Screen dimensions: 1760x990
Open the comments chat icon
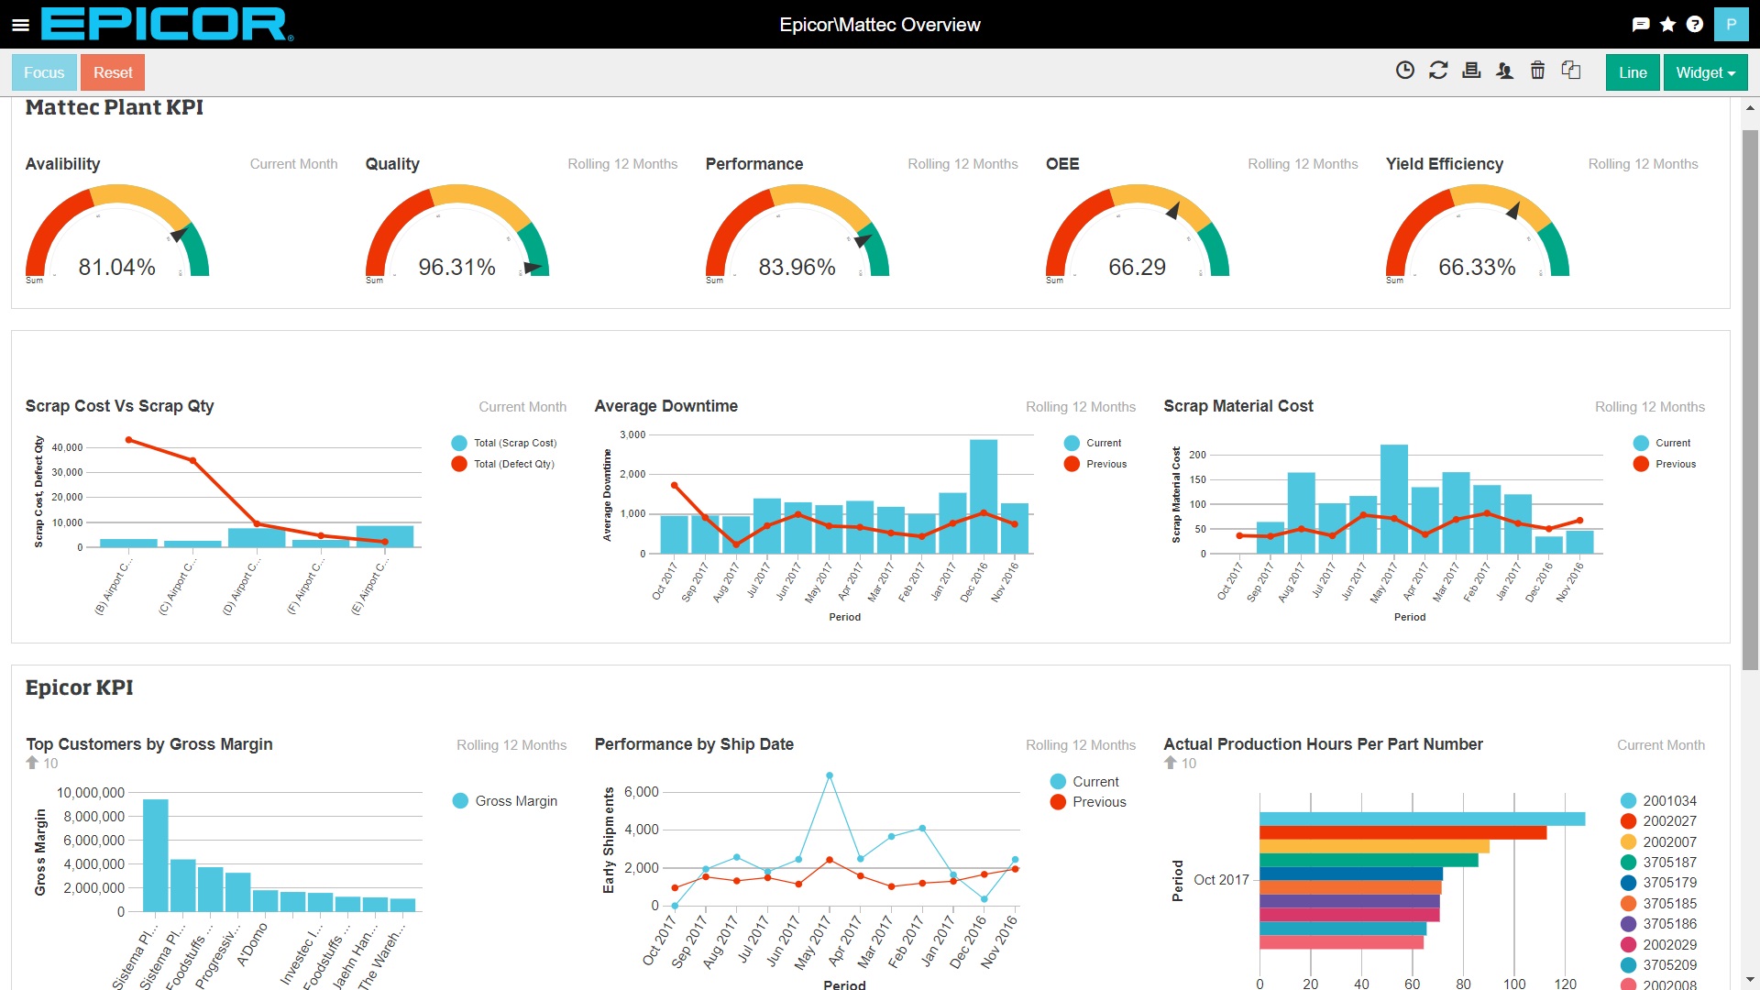coord(1641,24)
